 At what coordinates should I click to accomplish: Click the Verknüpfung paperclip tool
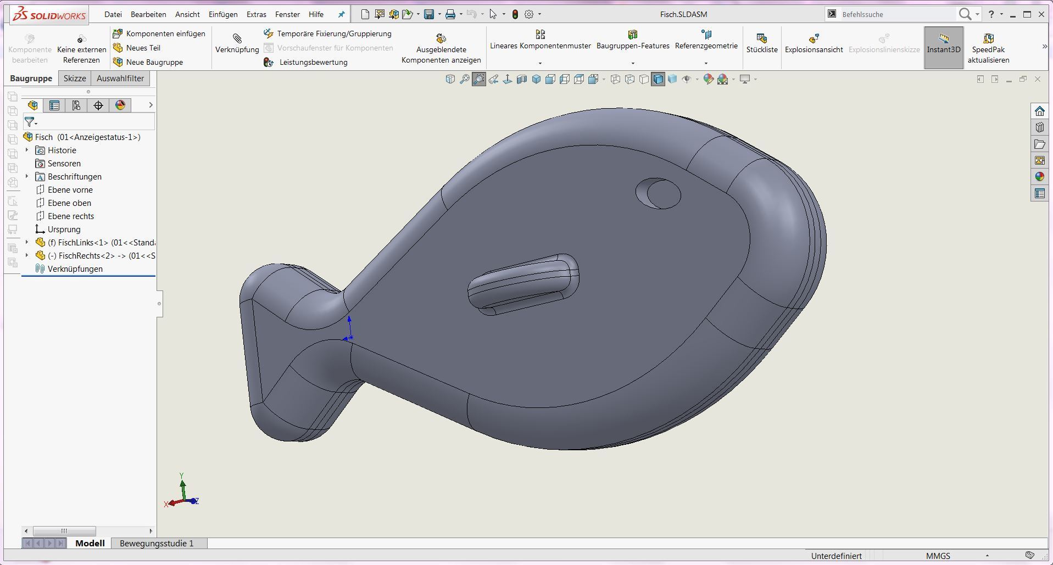pos(237,43)
